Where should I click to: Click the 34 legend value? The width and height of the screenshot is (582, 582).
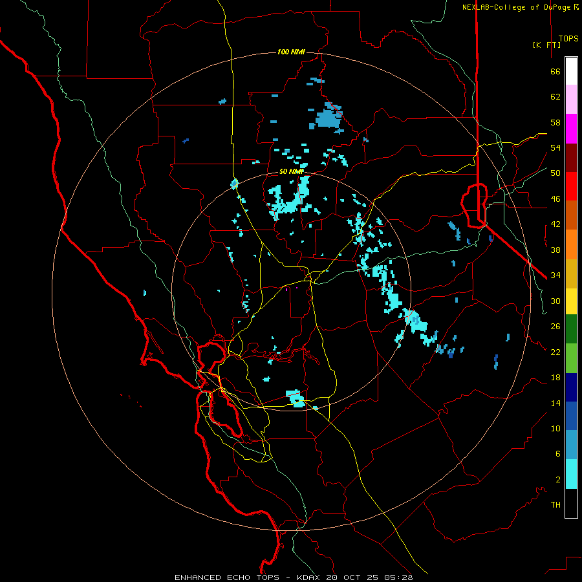pyautogui.click(x=555, y=275)
